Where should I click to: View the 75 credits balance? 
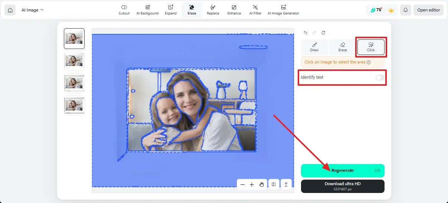pos(376,10)
